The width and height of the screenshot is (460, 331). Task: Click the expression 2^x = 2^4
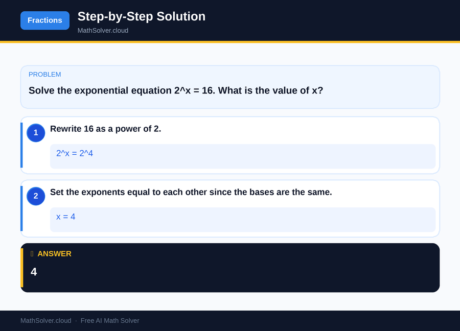[x=74, y=153]
